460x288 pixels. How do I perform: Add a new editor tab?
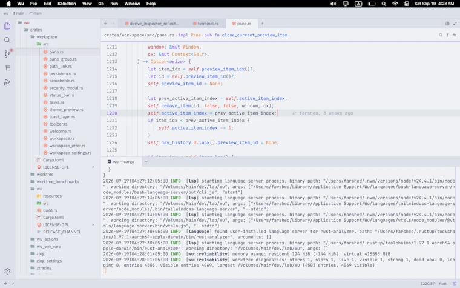click(x=262, y=24)
